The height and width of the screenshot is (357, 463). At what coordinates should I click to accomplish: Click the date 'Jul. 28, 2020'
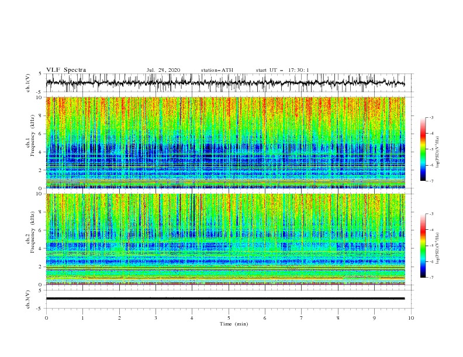coord(163,70)
